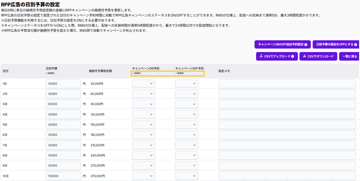Click help icon on 日別予算の設定をOFFにする button
Viewport: 360px width, 181px height.
click(356, 45)
